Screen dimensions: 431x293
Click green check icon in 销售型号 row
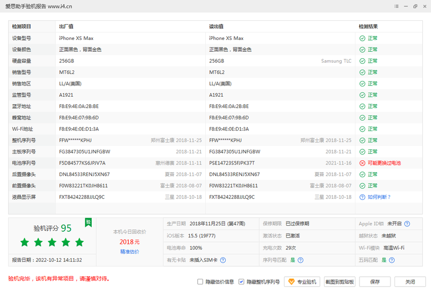coord(362,72)
